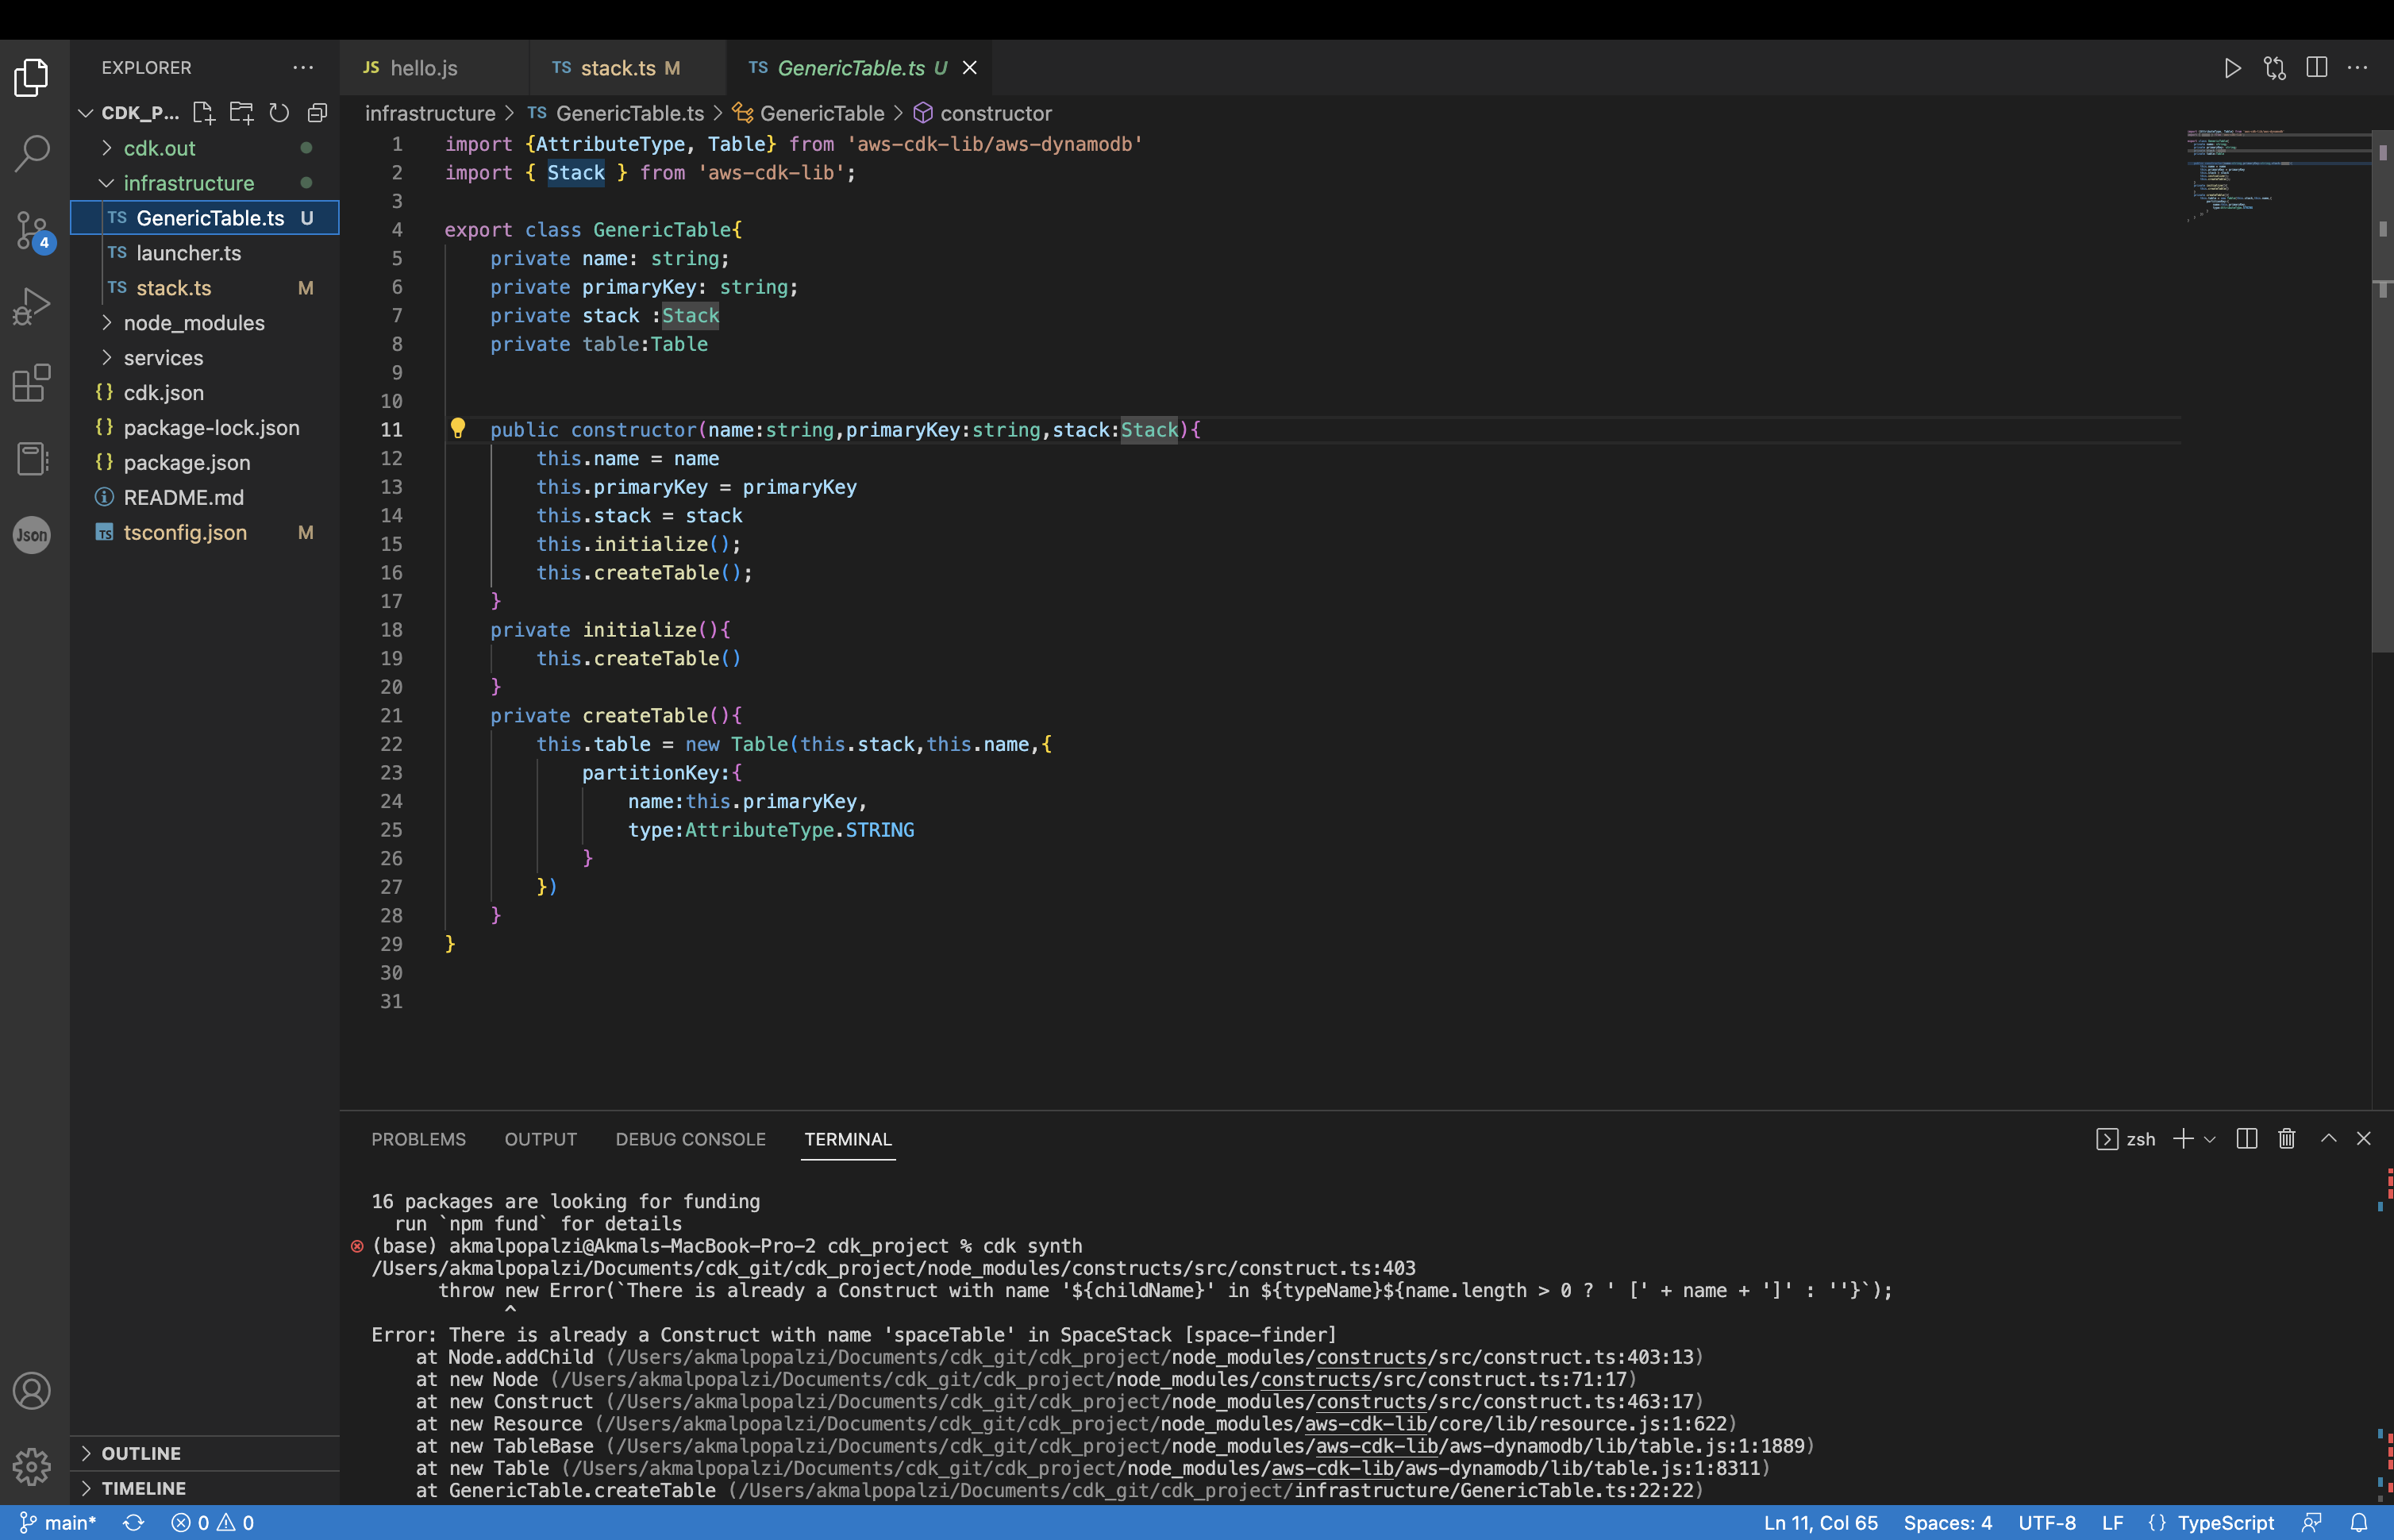Open the PROBLEMS panel tab

419,1139
